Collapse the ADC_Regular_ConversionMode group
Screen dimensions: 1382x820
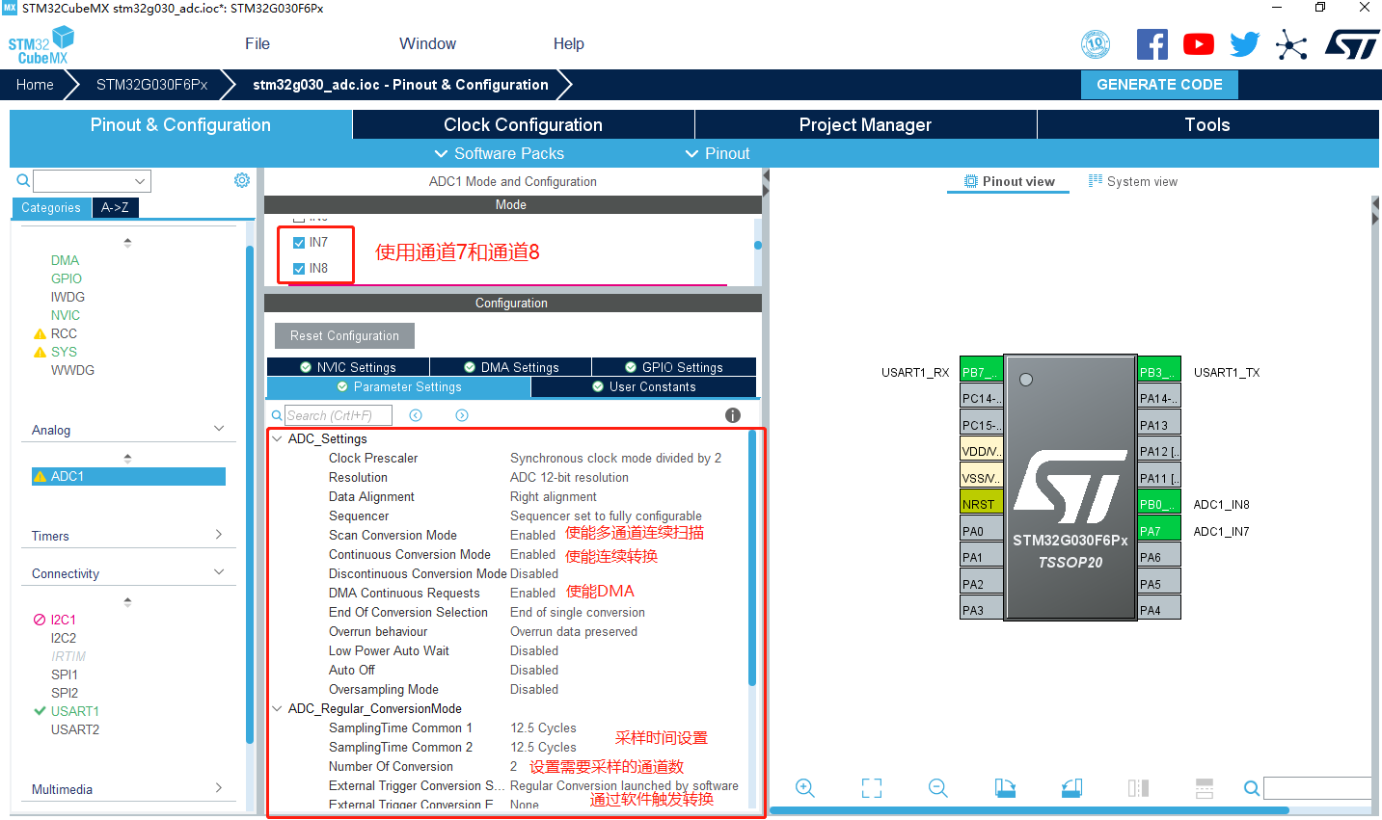278,708
